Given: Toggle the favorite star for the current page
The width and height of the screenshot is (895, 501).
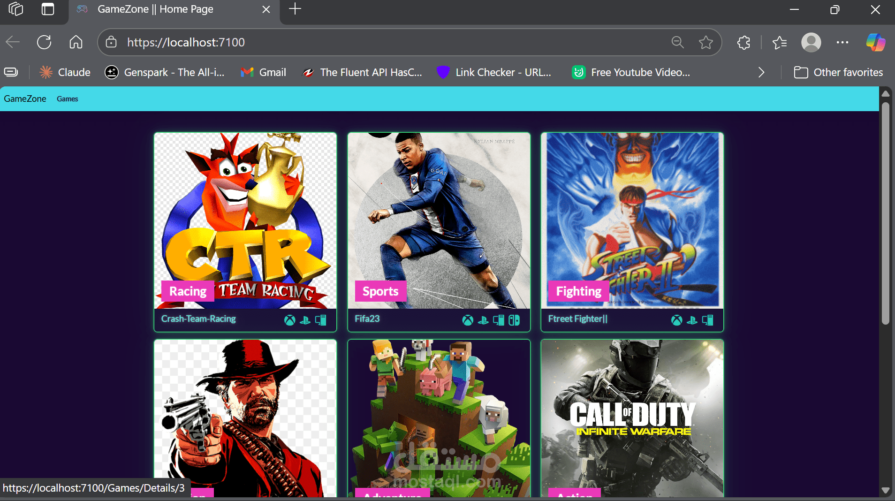Looking at the screenshot, I should [706, 42].
